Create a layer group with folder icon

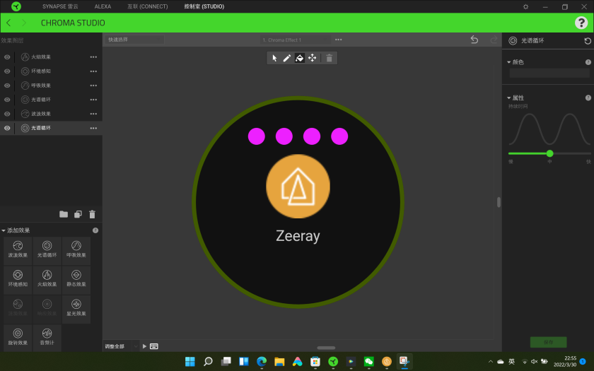click(64, 214)
